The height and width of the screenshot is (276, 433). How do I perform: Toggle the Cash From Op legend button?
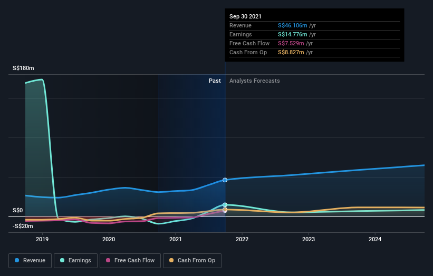click(192, 261)
